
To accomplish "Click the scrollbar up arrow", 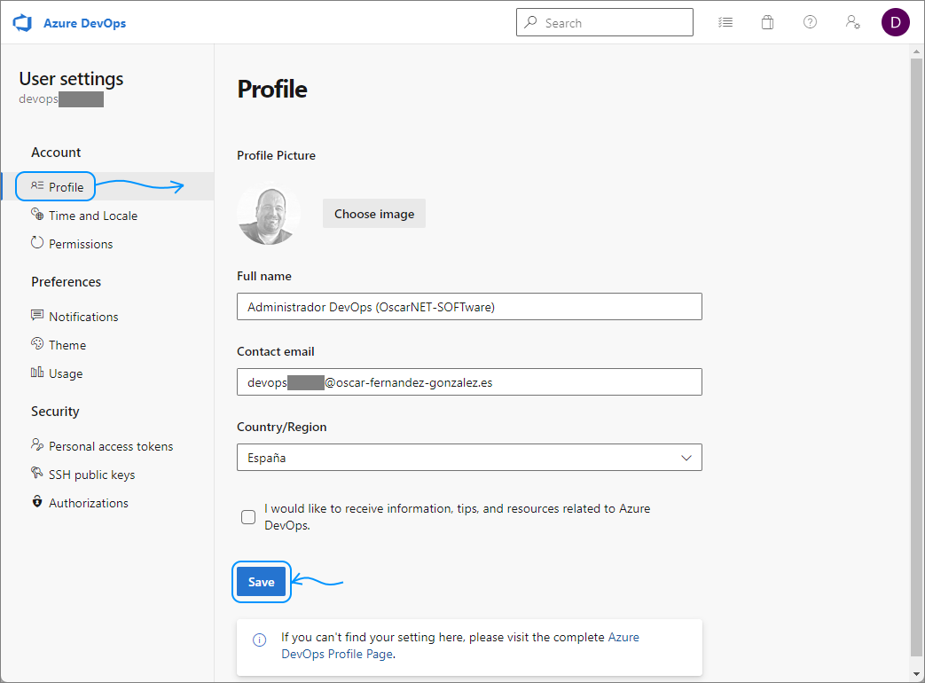I will [x=916, y=52].
